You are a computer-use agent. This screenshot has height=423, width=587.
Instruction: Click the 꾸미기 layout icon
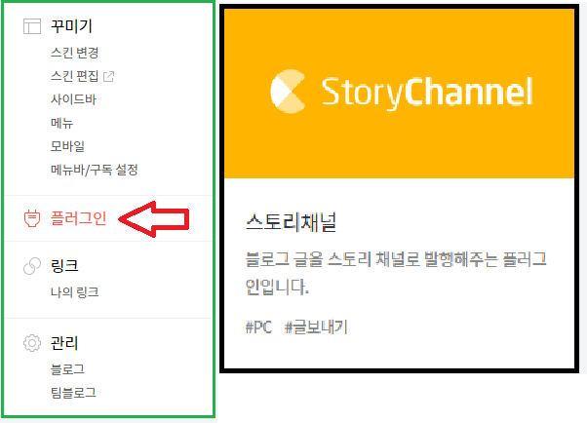pos(32,26)
